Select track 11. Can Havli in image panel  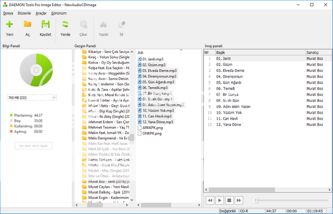point(267,119)
